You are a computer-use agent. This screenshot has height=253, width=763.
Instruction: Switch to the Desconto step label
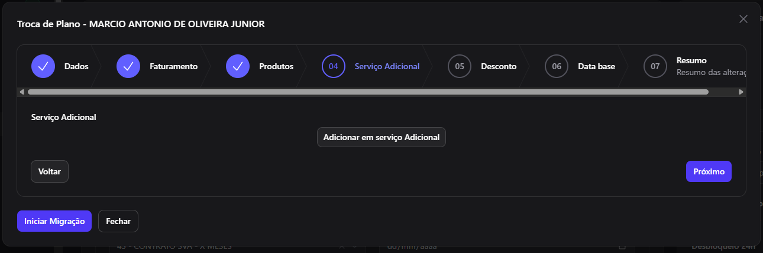click(499, 66)
